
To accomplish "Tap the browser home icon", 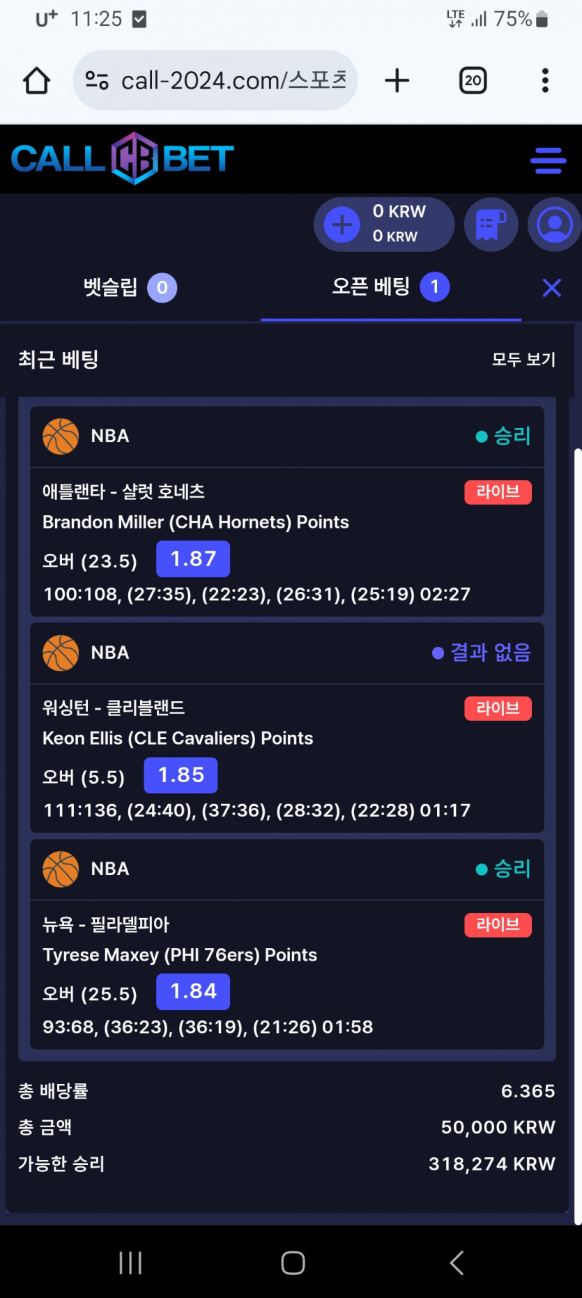I will click(37, 81).
